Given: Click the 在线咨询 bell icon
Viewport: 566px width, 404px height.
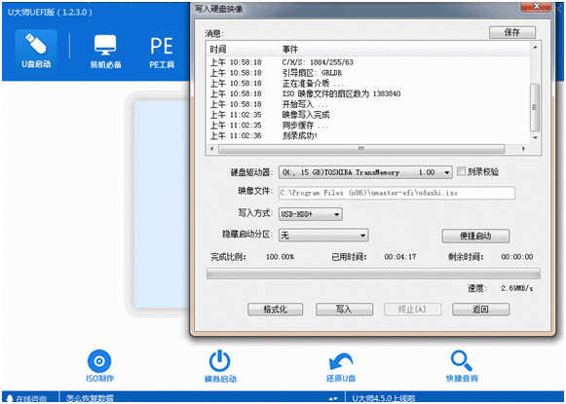Looking at the screenshot, I should (10, 398).
